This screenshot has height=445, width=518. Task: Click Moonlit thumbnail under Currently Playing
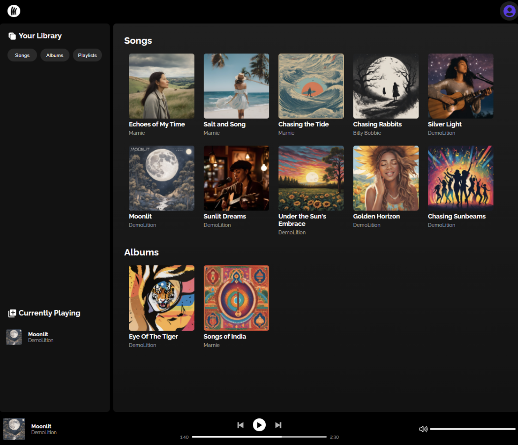[x=14, y=337]
